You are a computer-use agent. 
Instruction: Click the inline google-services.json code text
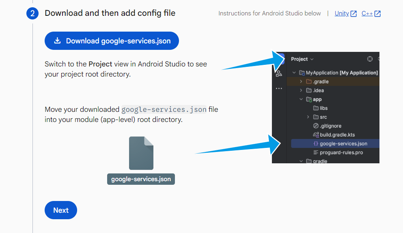[164, 109]
